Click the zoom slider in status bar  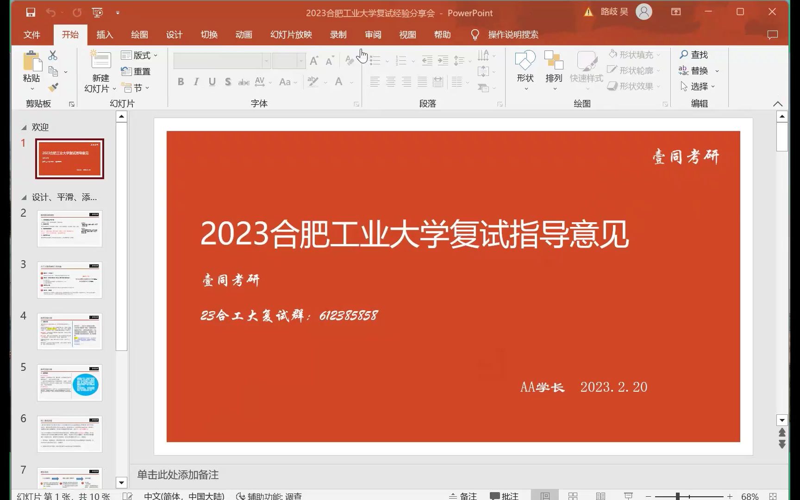click(689, 496)
